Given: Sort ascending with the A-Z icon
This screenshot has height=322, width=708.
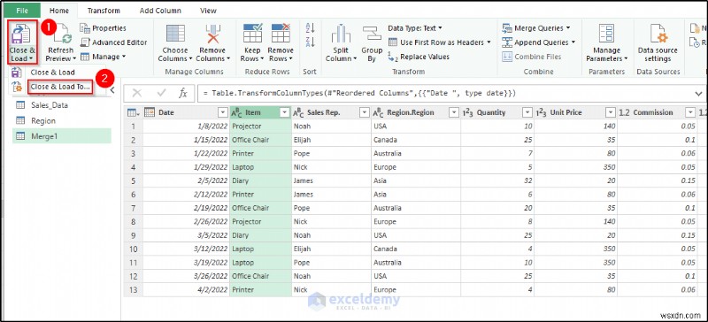Looking at the screenshot, I should [310, 28].
